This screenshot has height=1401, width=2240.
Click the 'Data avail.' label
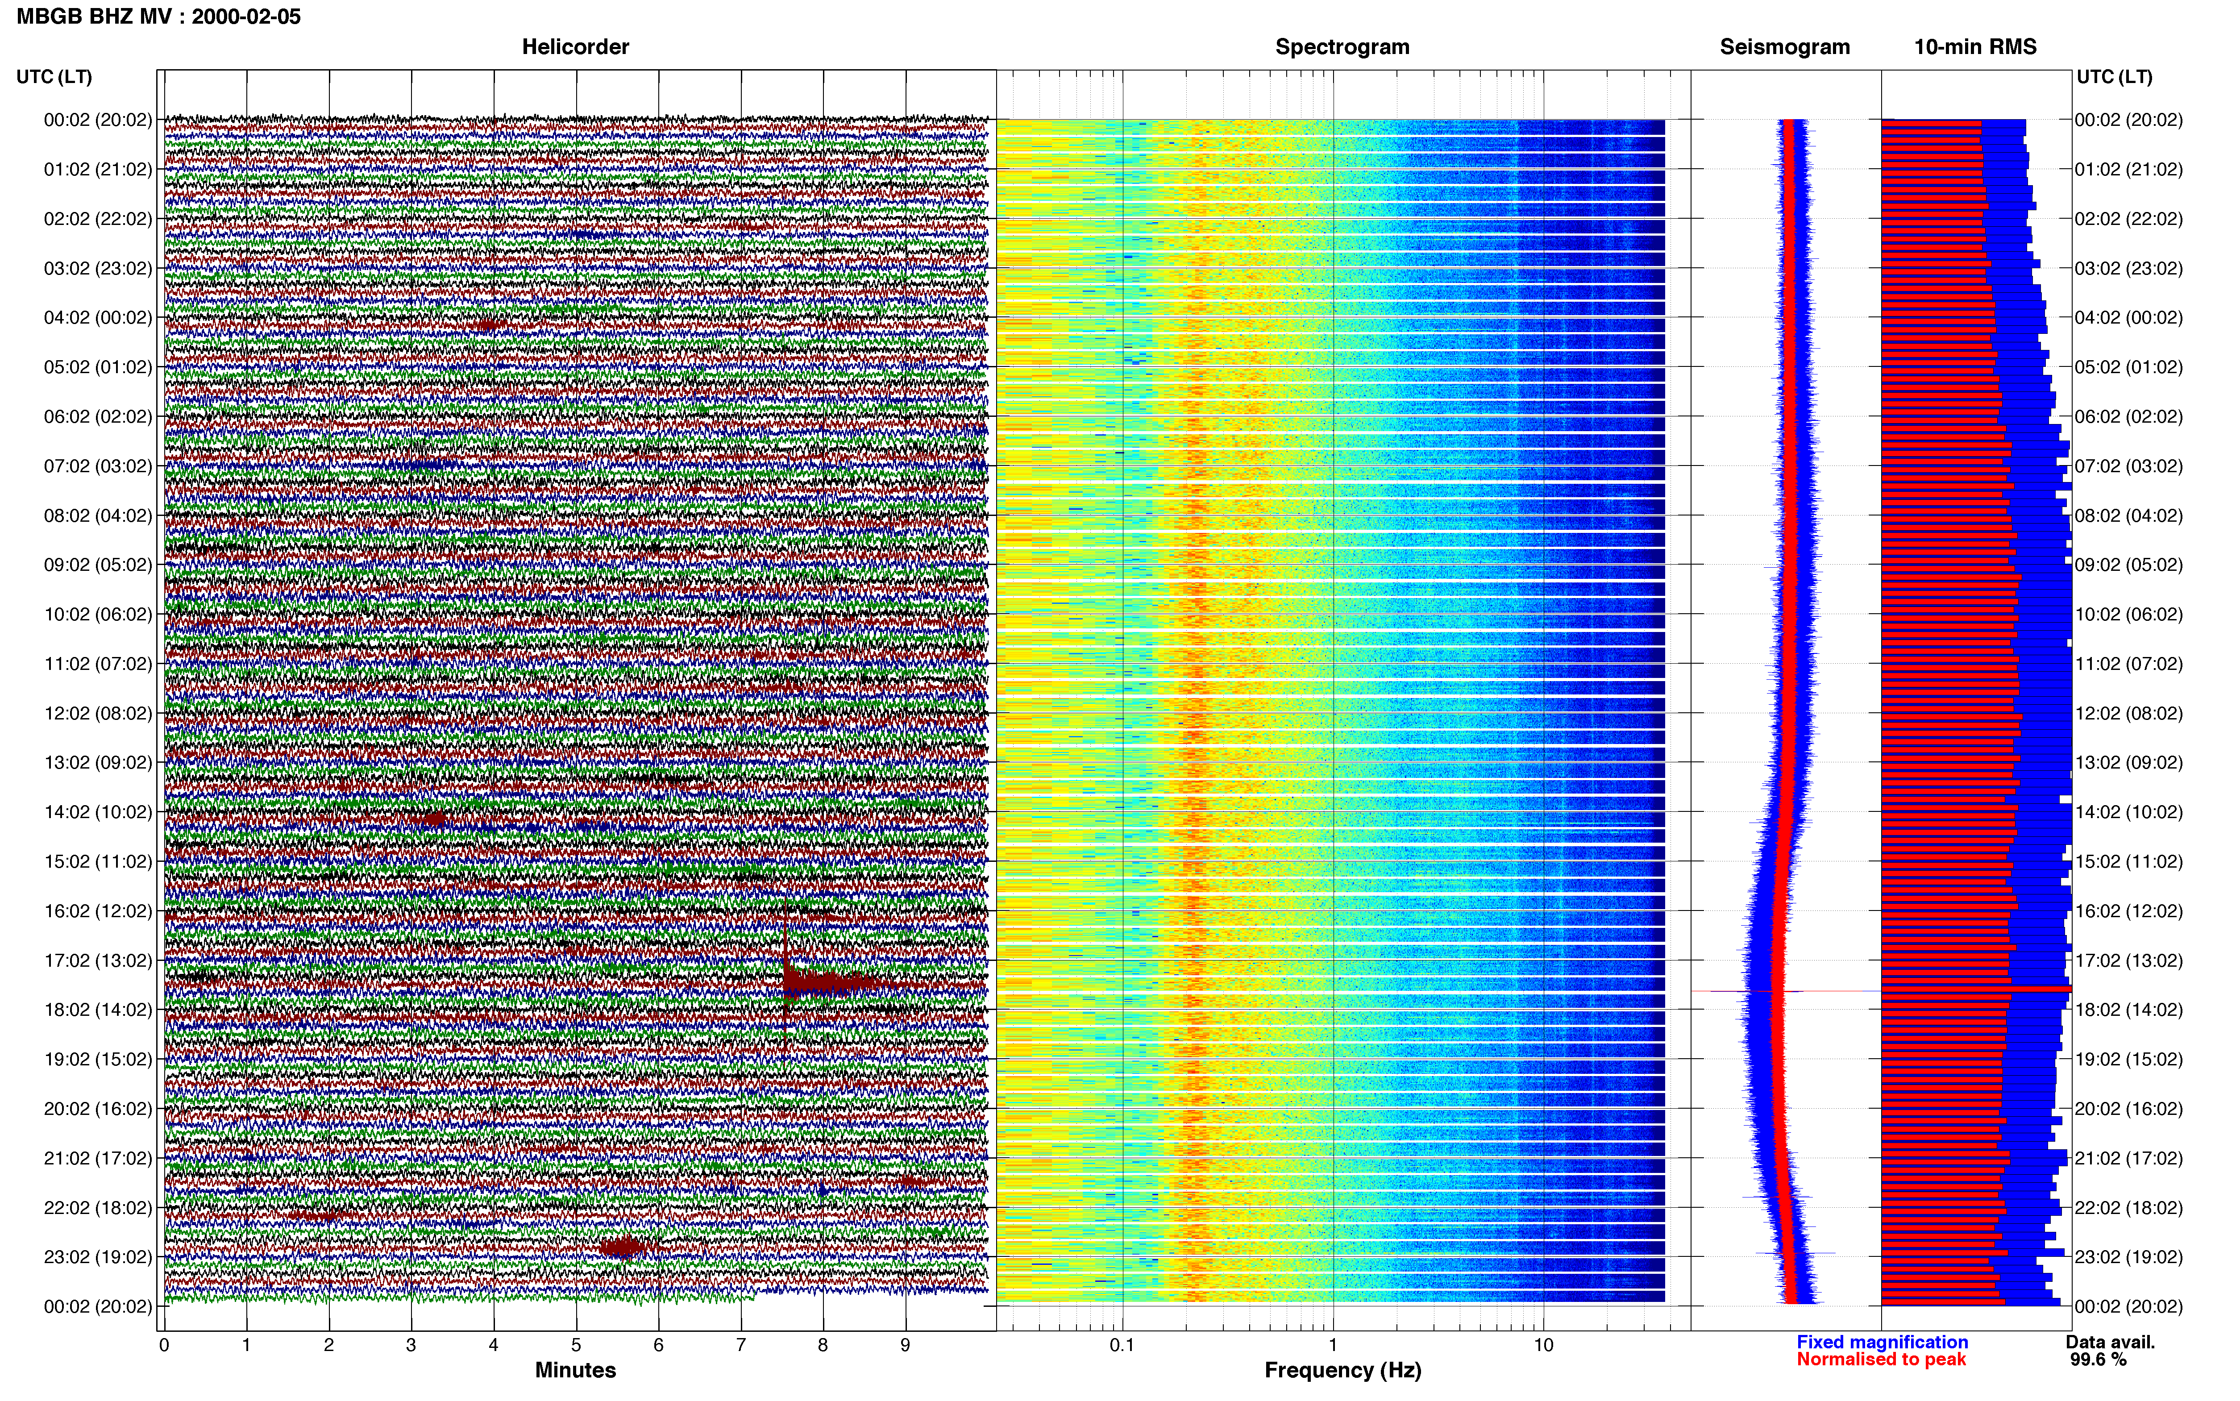click(x=2110, y=1343)
